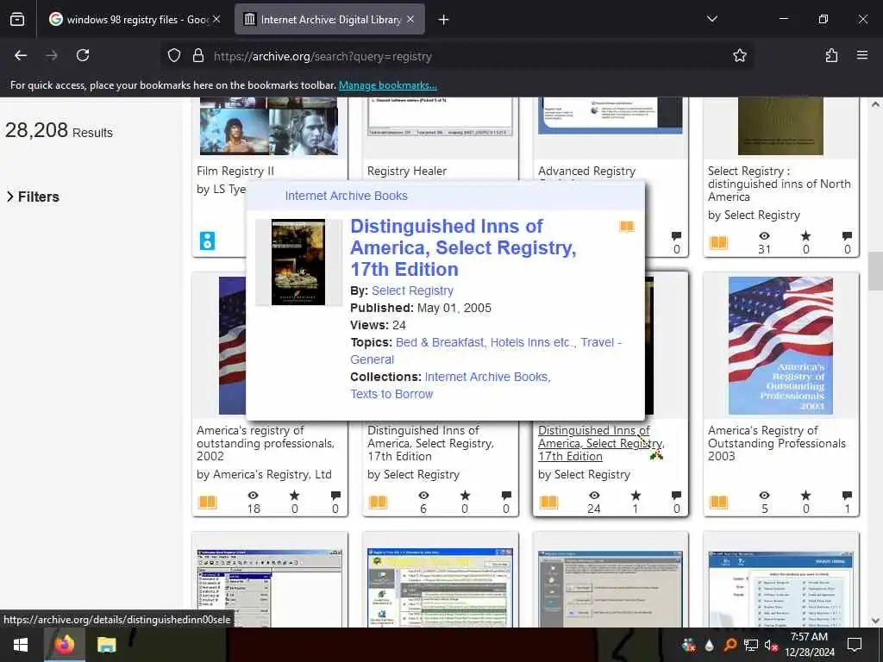Click Firefox icon on the taskbar
The width and height of the screenshot is (883, 662).
(64, 645)
